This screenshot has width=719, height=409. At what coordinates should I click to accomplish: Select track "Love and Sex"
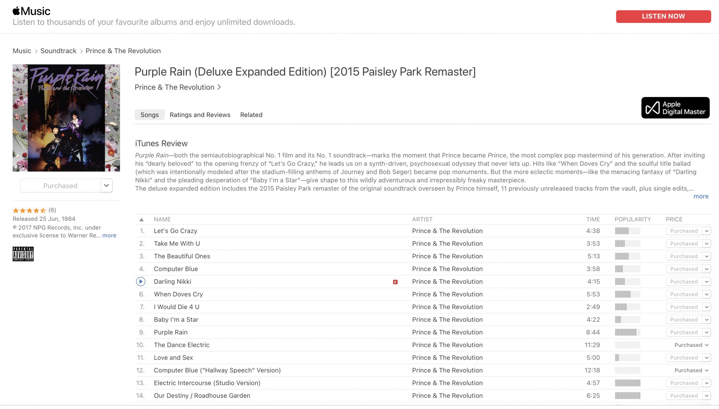tap(173, 358)
